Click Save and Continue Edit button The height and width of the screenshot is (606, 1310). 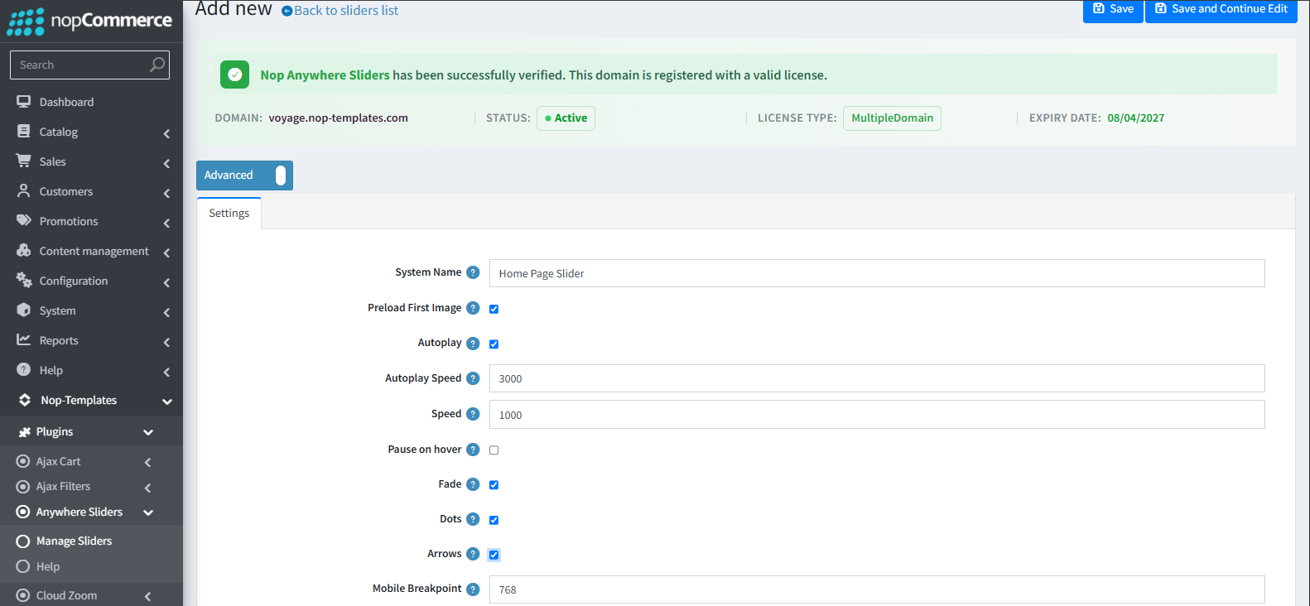click(x=1221, y=9)
